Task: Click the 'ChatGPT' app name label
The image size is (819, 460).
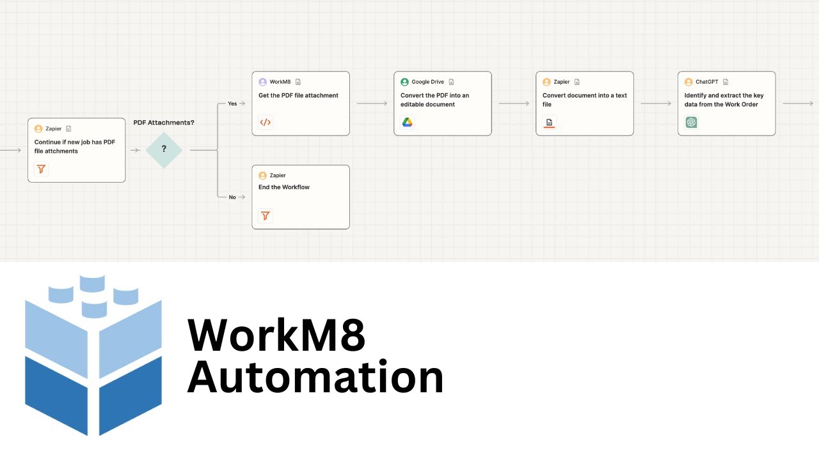Action: coord(707,82)
